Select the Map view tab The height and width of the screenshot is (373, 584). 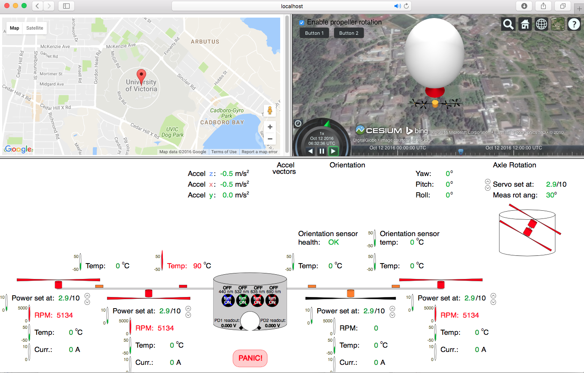pos(15,28)
